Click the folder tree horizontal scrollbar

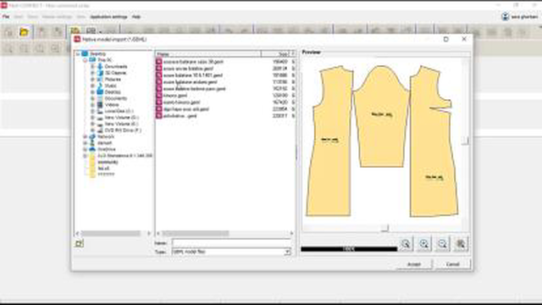111,234
